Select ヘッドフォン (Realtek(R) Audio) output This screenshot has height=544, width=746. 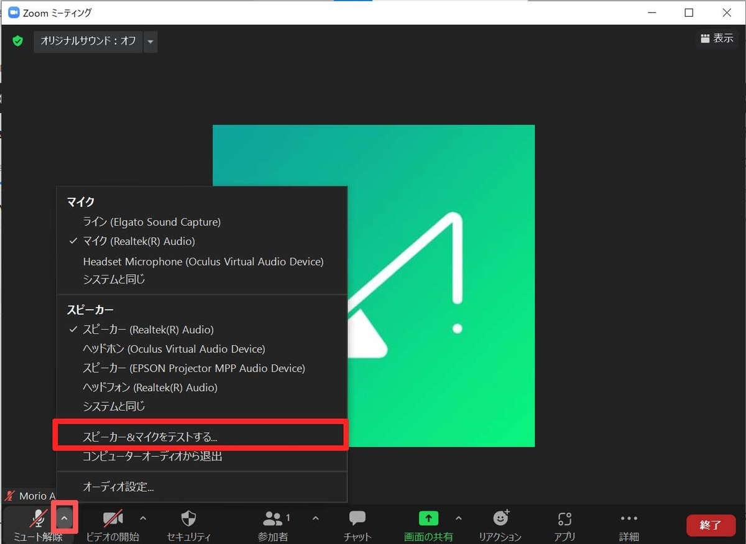(201, 387)
